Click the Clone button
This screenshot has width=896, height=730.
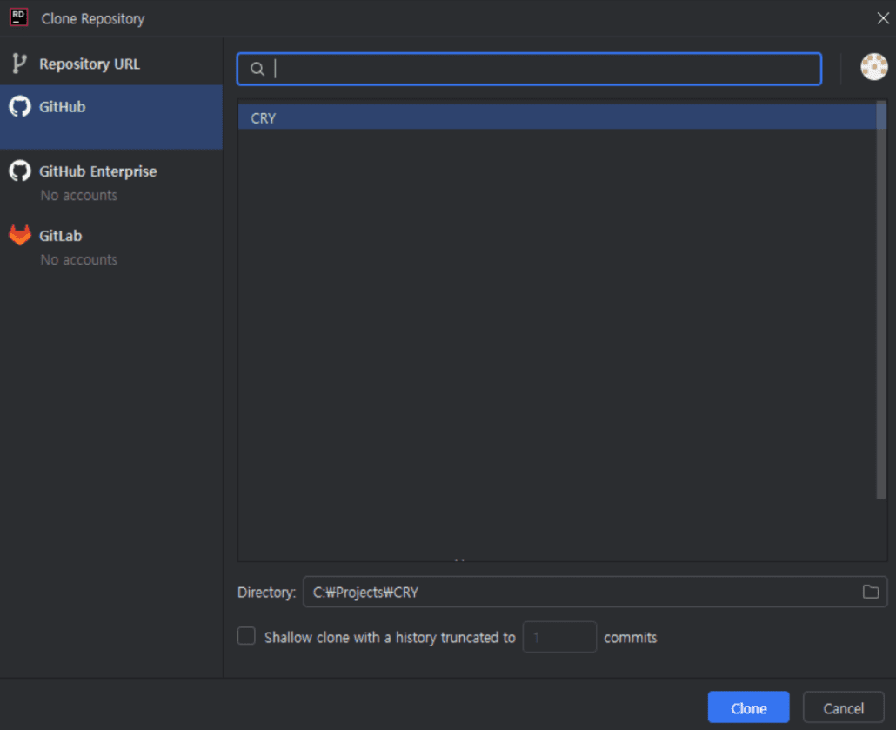(748, 707)
